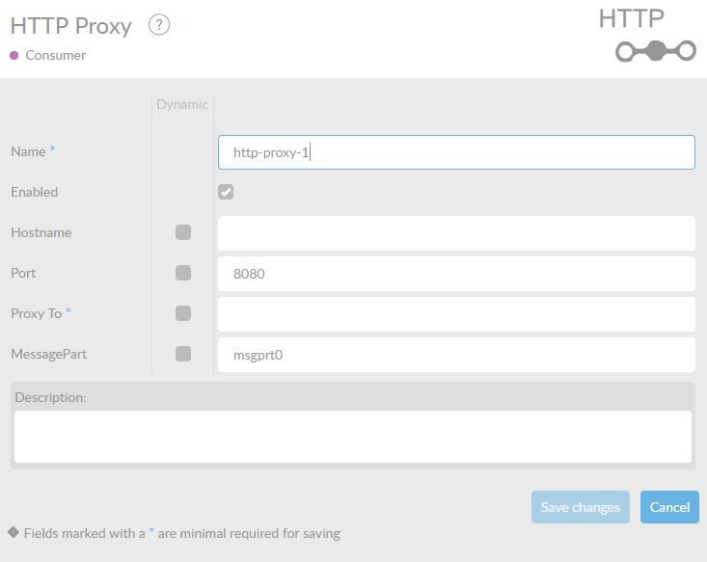Image resolution: width=707 pixels, height=562 pixels.
Task: Enable Dynamic checkbox for Port
Action: click(183, 273)
